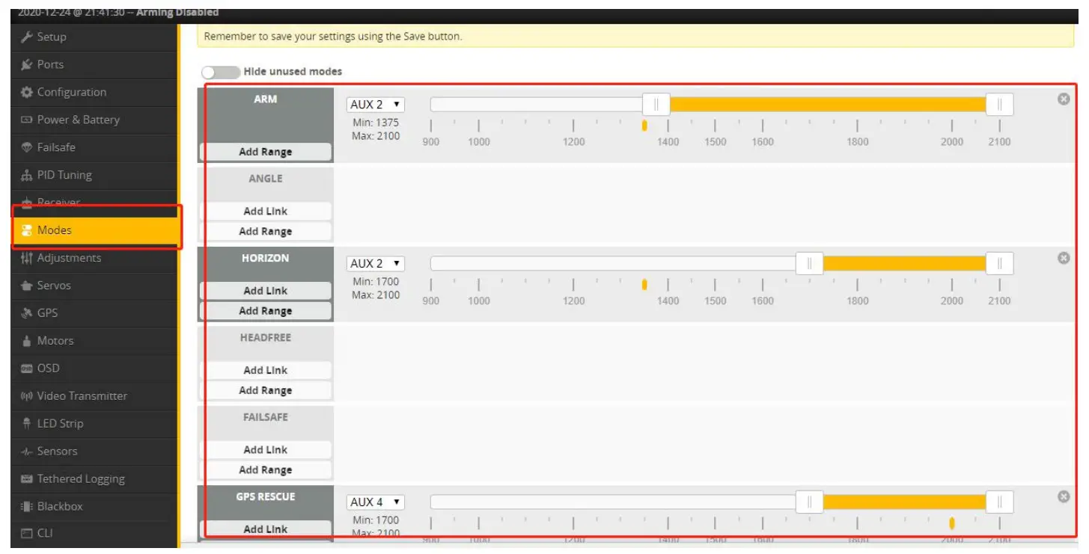
Task: Click Add Range under HORIZON
Action: click(x=266, y=311)
